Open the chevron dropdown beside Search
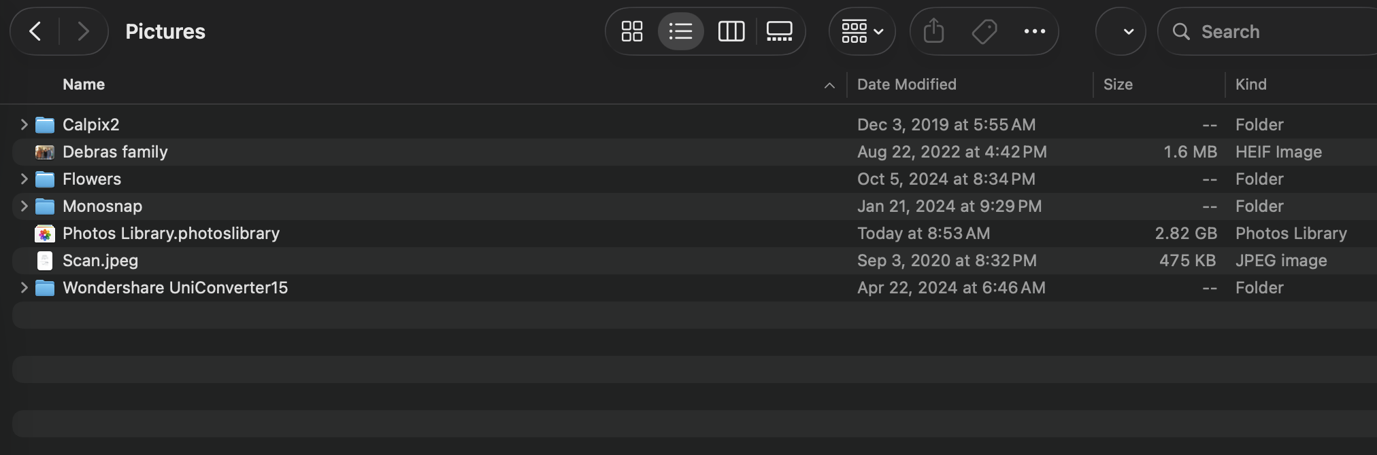The width and height of the screenshot is (1377, 455). point(1128,31)
